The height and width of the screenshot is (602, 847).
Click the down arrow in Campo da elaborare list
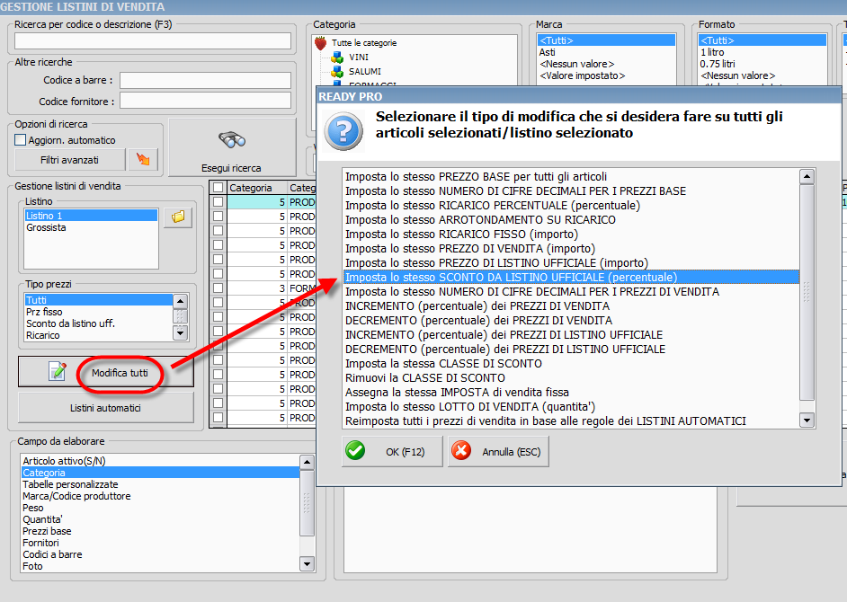point(307,564)
